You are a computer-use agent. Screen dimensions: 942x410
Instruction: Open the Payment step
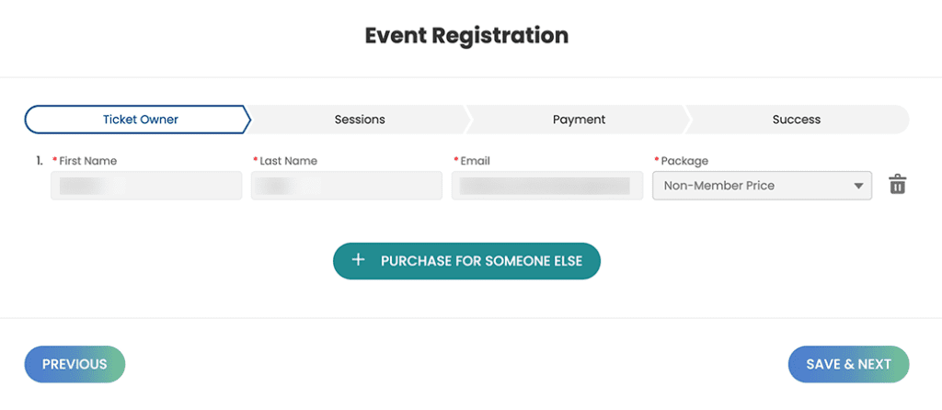(x=579, y=120)
